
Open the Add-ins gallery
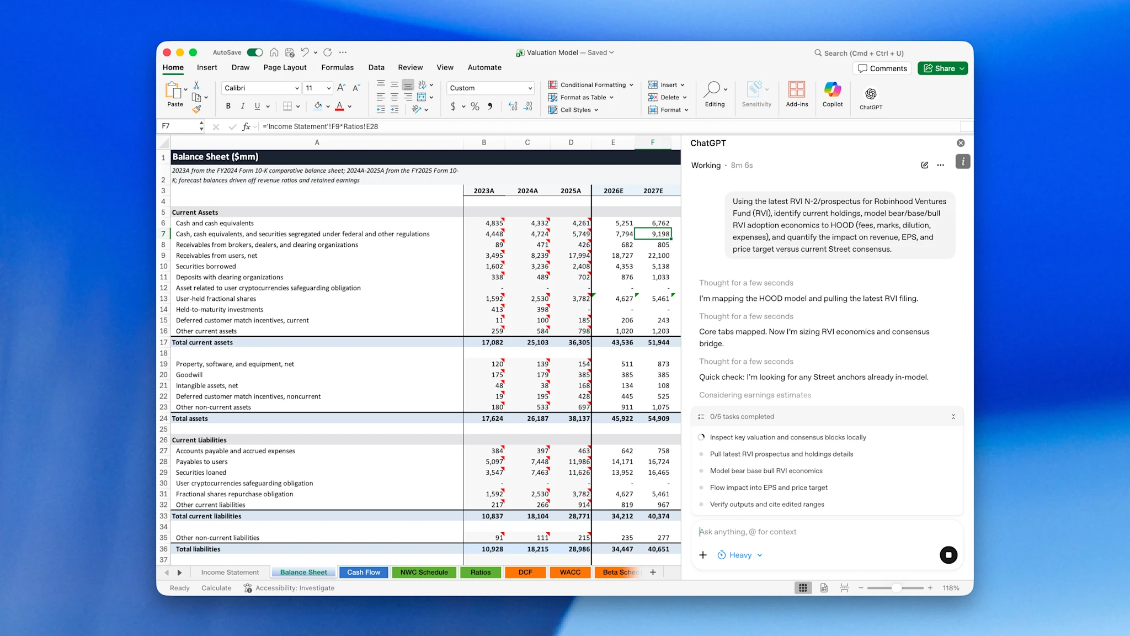coord(797,94)
